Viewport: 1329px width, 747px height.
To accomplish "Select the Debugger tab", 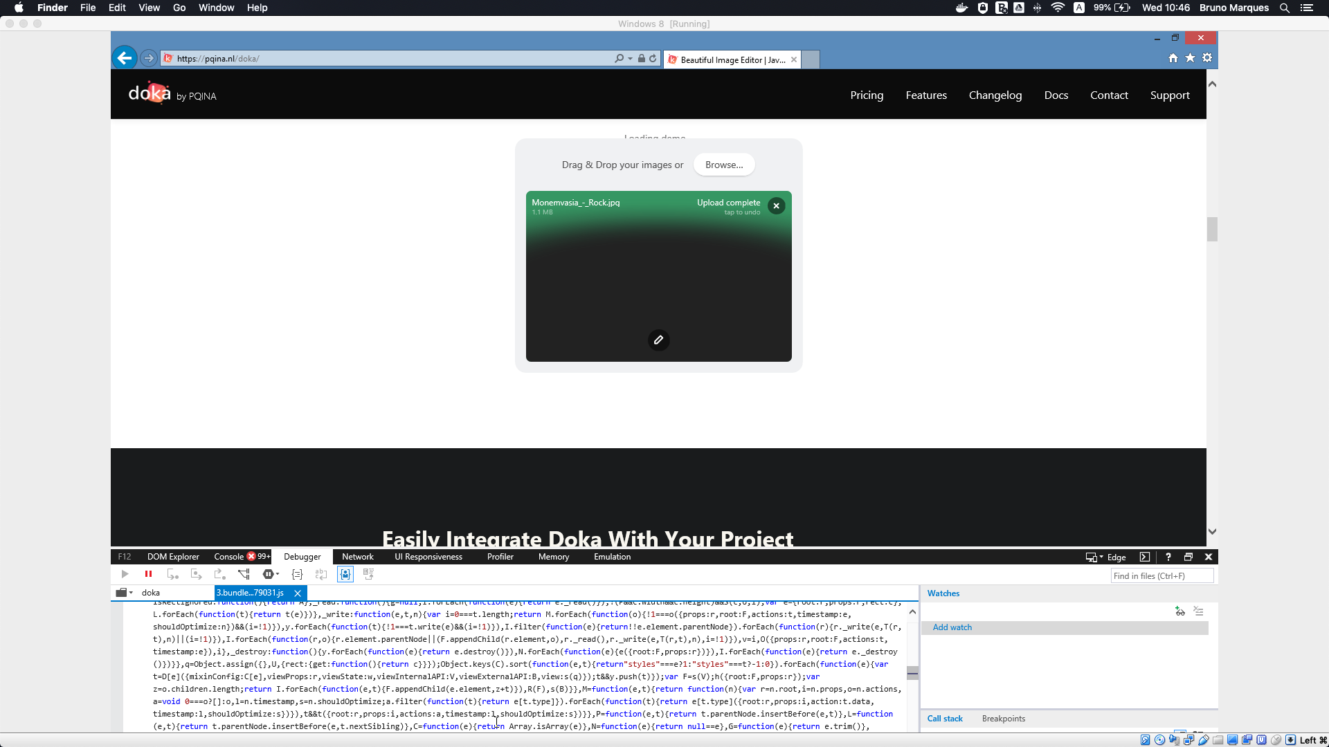I will click(302, 557).
